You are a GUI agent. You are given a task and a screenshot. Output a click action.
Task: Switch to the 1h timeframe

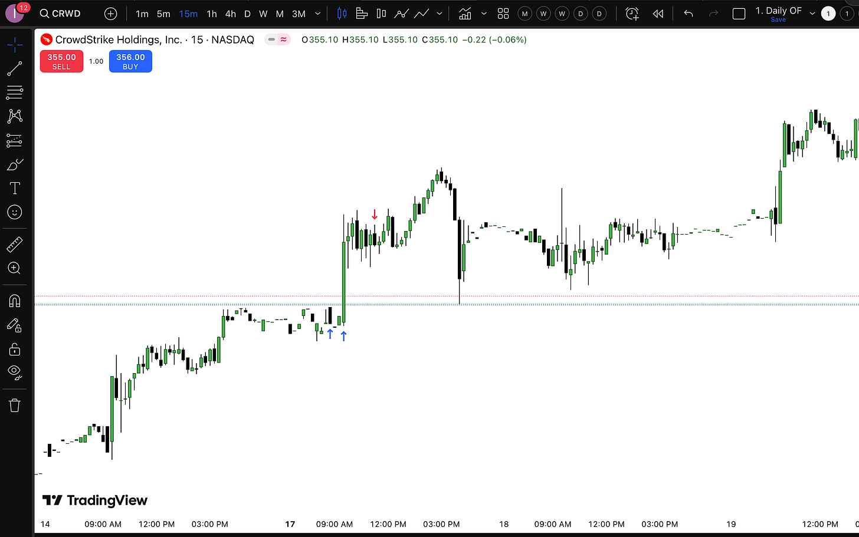coord(212,14)
